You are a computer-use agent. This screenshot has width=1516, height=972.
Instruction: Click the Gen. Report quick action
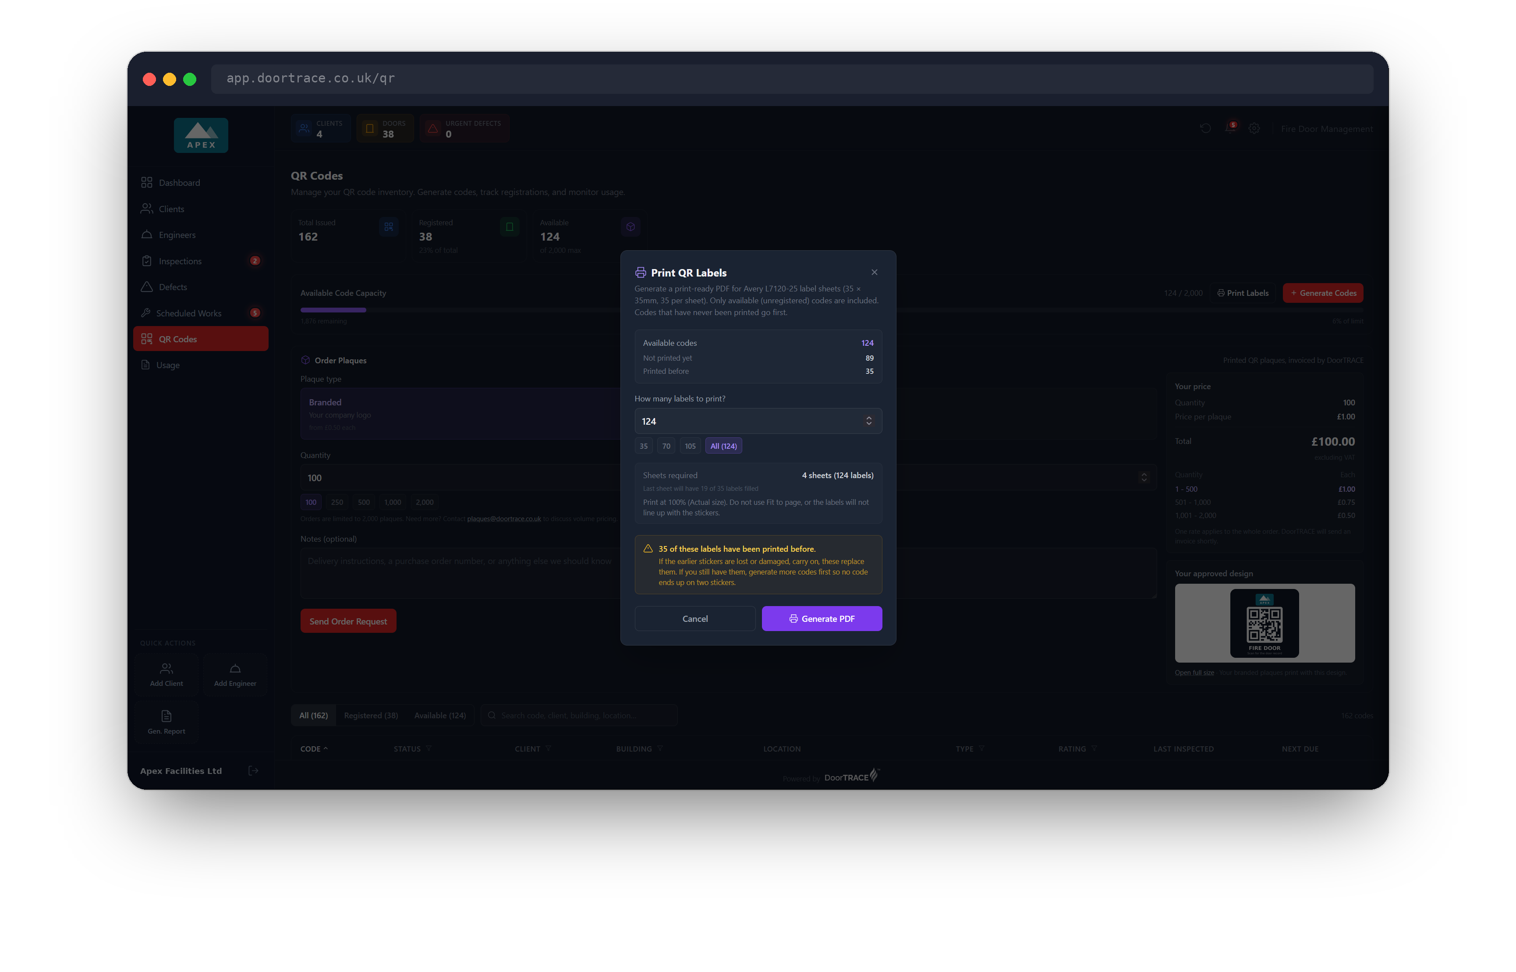[166, 722]
